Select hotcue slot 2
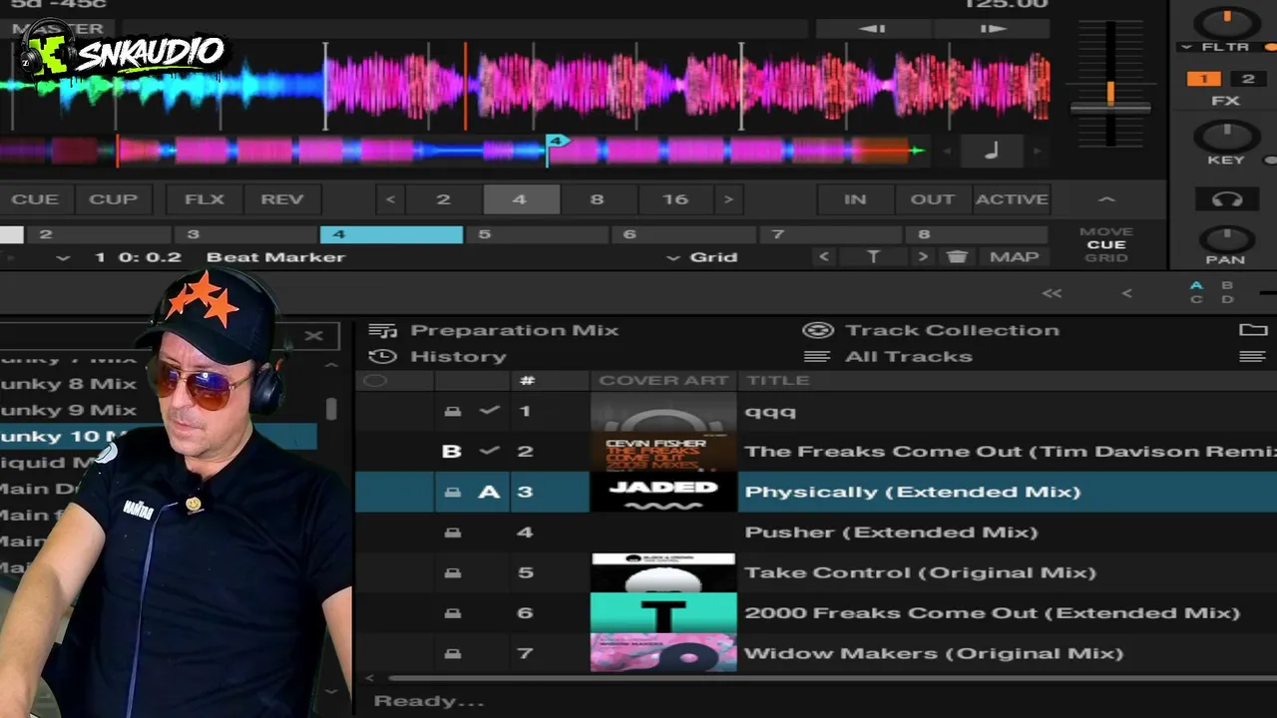Viewport: 1277px width, 718px height. 99,235
